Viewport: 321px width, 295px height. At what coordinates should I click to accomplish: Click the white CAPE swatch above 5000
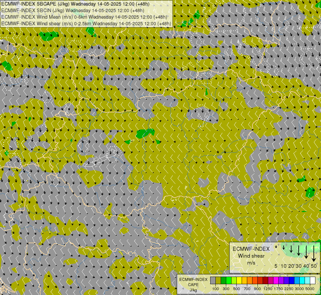312,280
